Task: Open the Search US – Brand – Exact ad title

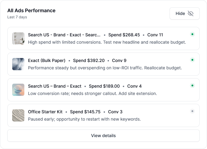Action: click(54, 86)
